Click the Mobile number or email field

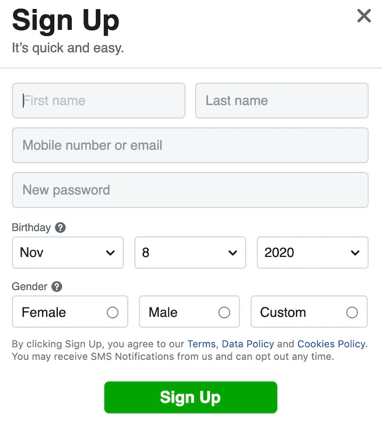[190, 145]
